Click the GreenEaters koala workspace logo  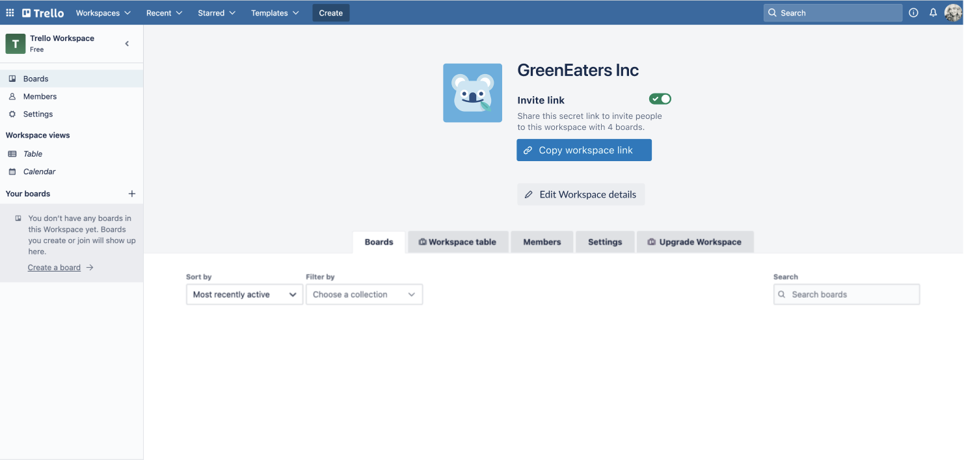point(472,93)
